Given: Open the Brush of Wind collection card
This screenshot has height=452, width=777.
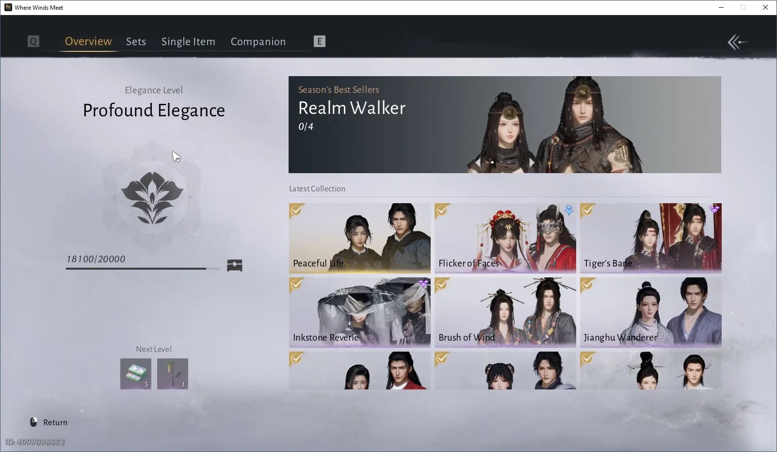Looking at the screenshot, I should 505,312.
